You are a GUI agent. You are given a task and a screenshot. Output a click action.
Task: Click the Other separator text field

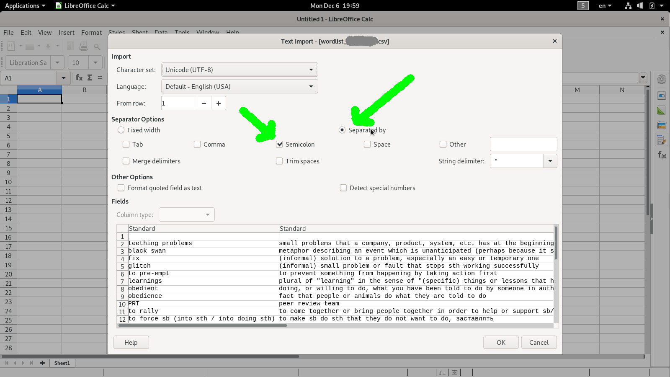pos(523,145)
